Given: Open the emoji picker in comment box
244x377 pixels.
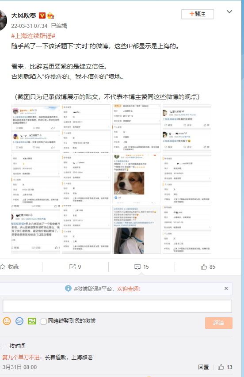Looking at the screenshot, I should pos(7,321).
